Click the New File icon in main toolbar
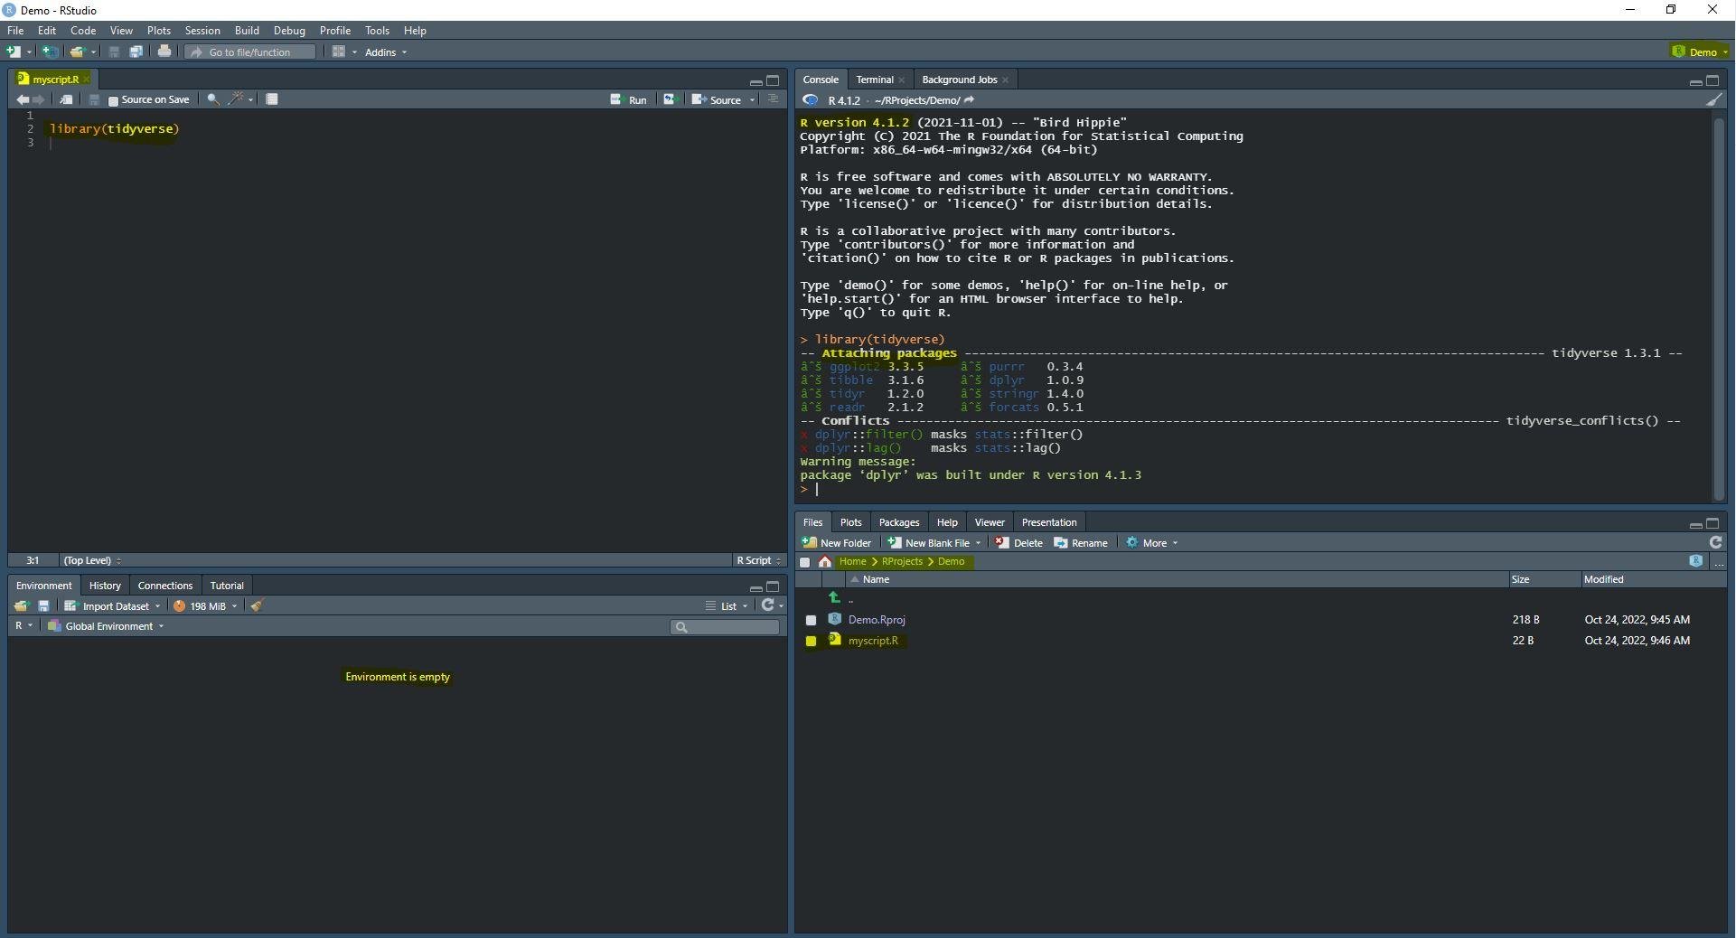Screen dimensions: 1736x938 (14, 52)
